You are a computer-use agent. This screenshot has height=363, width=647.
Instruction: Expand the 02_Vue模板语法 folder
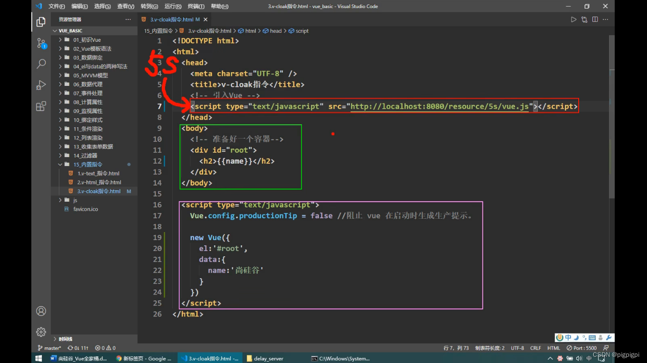coord(94,49)
